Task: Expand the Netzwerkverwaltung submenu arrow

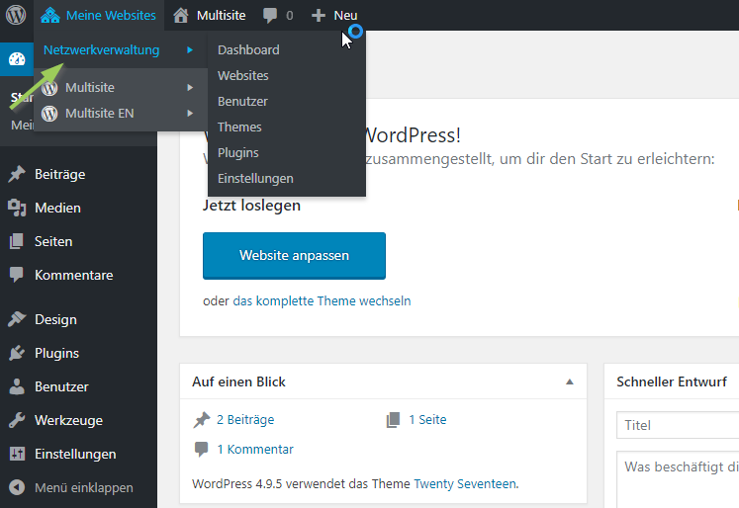Action: pyautogui.click(x=190, y=49)
